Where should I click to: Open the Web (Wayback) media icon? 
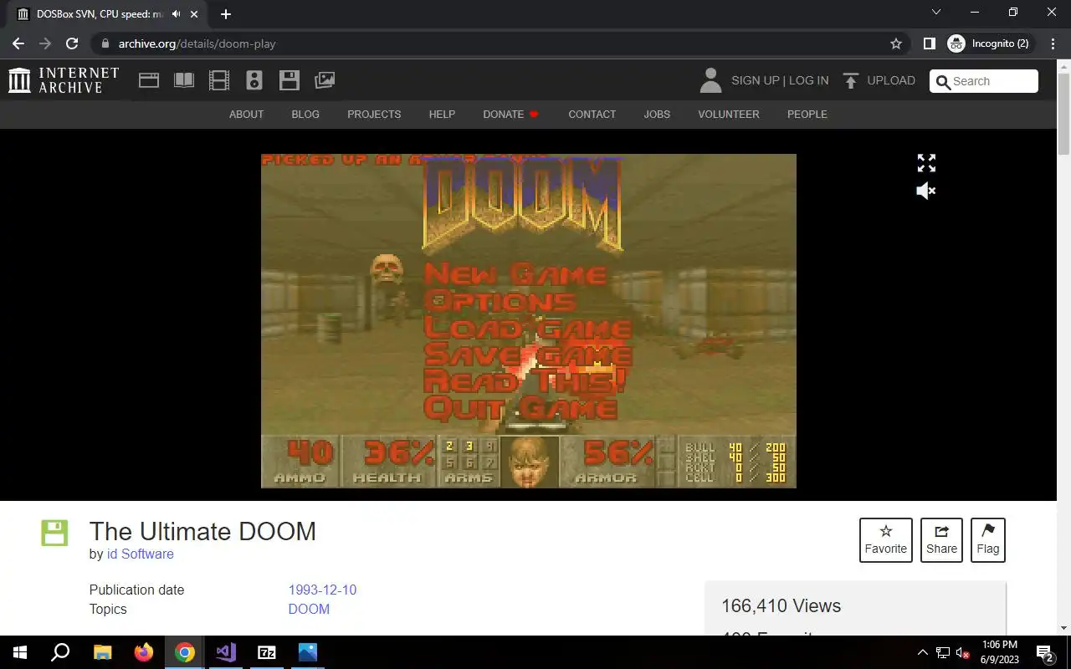149,80
